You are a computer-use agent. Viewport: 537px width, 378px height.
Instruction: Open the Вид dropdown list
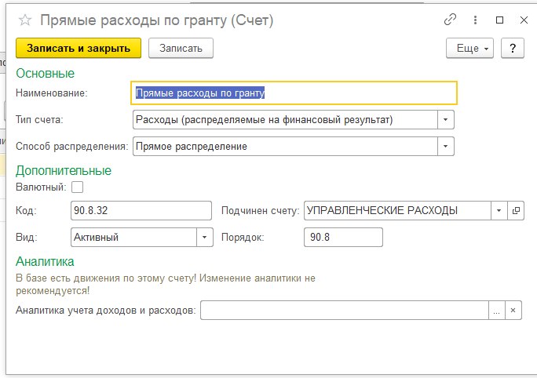(205, 237)
